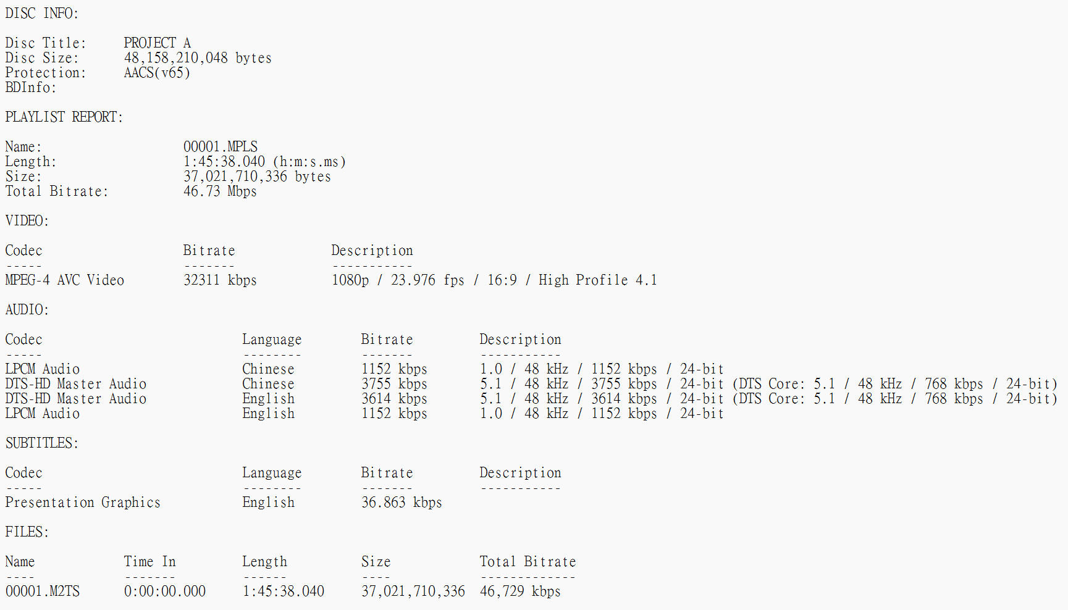Click the disc size 48,158,210,048 bytes
This screenshot has width=1068, height=610.
coord(197,57)
